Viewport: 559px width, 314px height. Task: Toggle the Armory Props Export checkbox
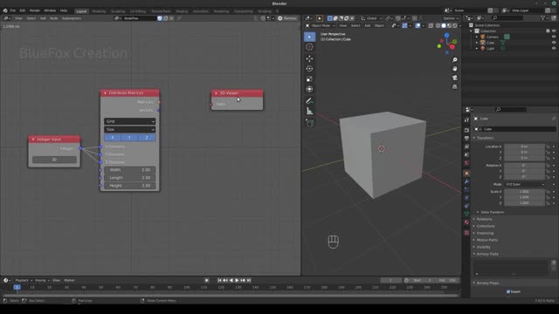click(x=508, y=291)
